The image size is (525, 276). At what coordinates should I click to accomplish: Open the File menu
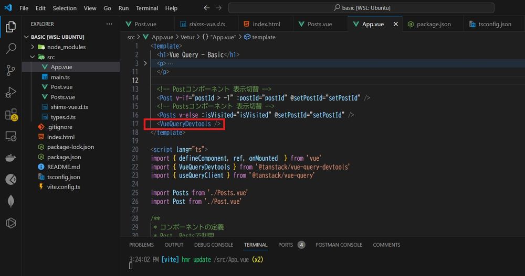(x=24, y=8)
